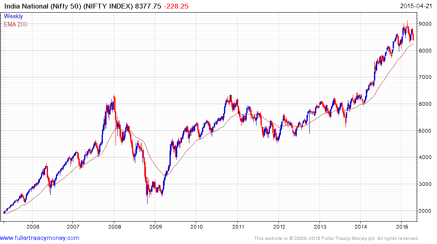
Task: Click the 5000 price axis label
Action: pyautogui.click(x=425, y=131)
